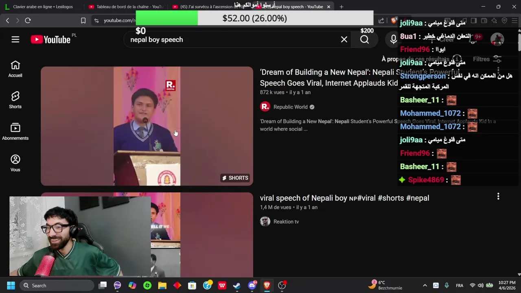Bookmark this page with the bookmark icon
The width and height of the screenshot is (521, 293).
pos(83,20)
